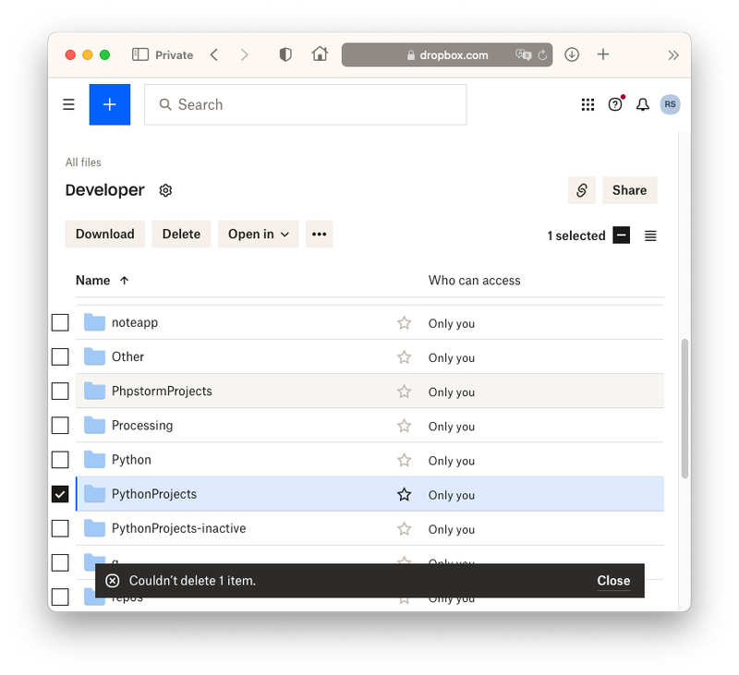
Task: Open the RS account avatar menu
Action: (x=671, y=104)
